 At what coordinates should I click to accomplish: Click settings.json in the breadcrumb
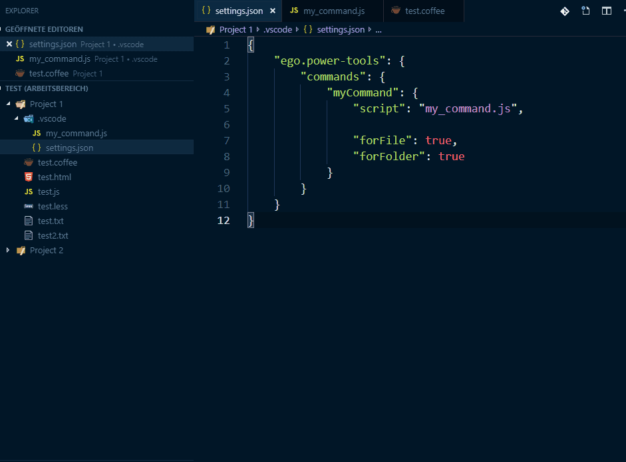[341, 29]
